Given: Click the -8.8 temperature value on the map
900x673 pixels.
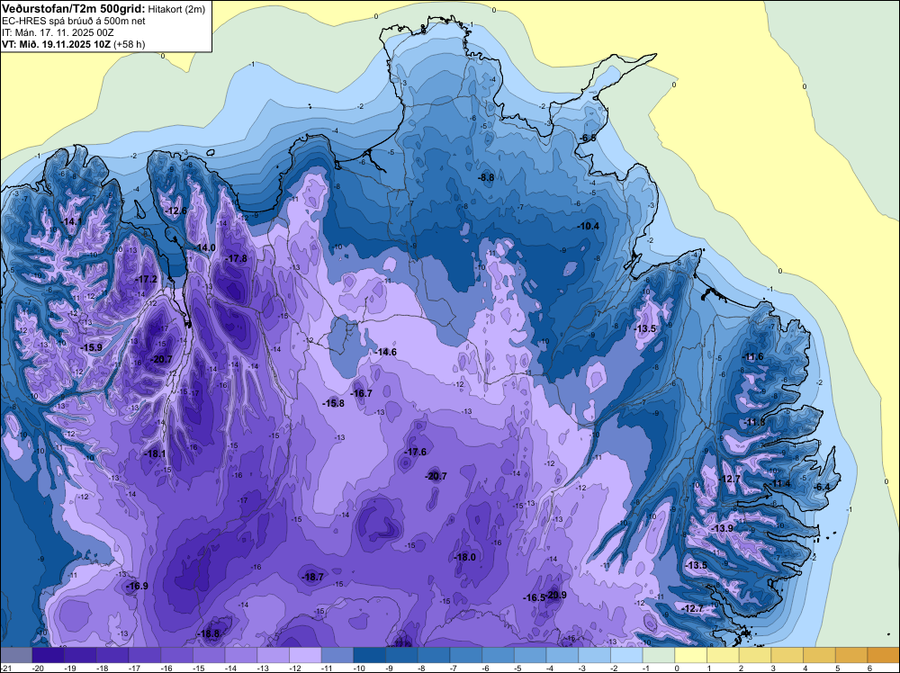Looking at the screenshot, I should [486, 178].
